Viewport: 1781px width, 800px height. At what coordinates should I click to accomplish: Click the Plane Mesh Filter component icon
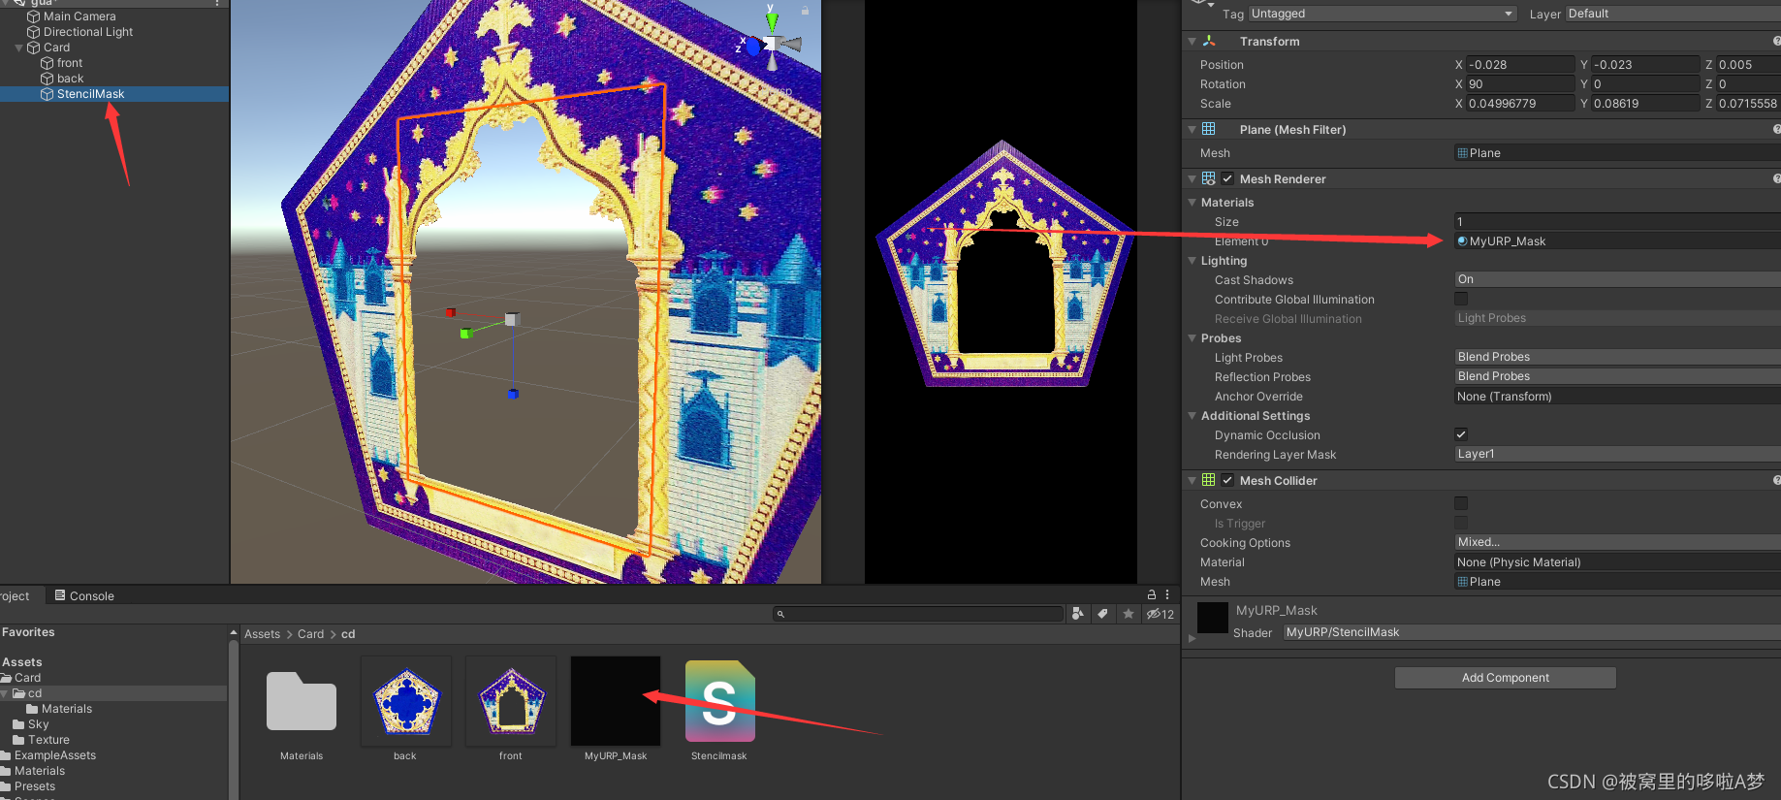coord(1209,129)
